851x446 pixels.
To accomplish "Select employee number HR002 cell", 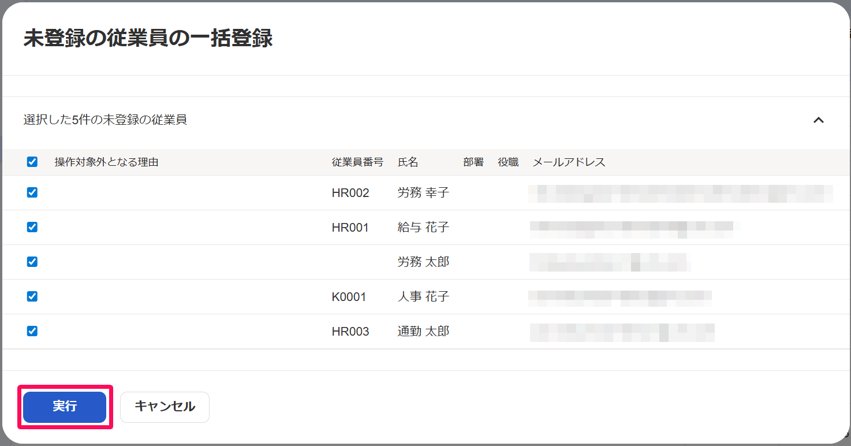I will (350, 193).
